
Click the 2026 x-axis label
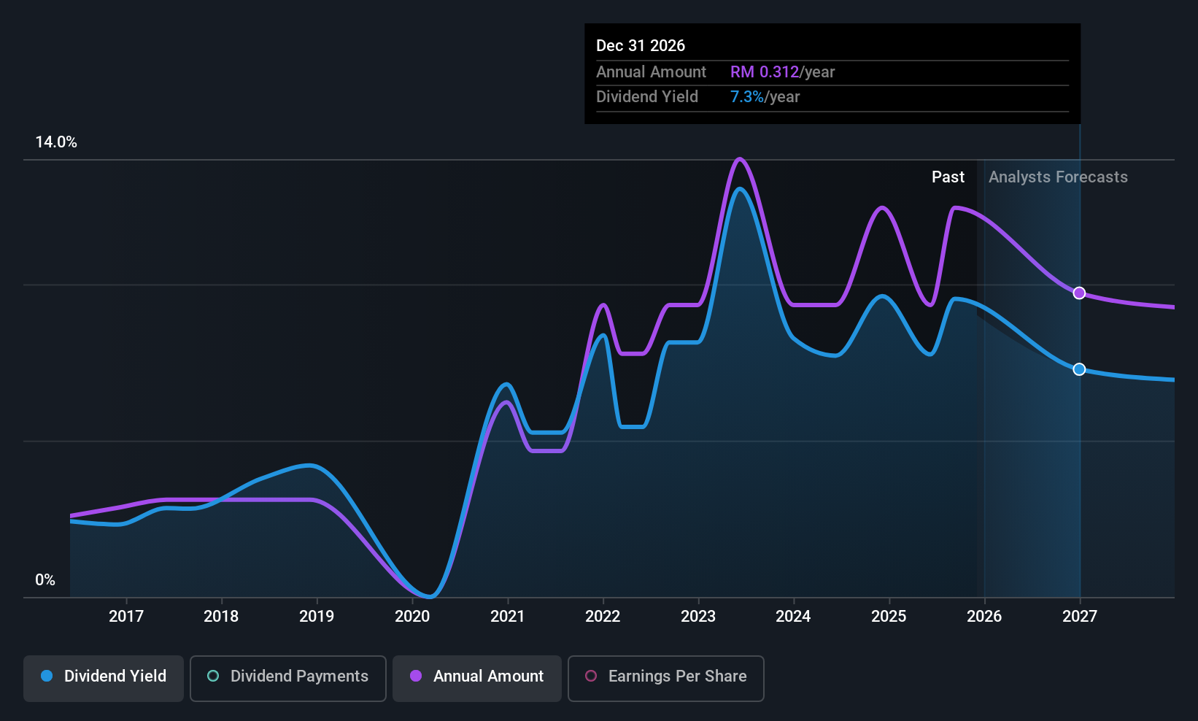pos(984,617)
